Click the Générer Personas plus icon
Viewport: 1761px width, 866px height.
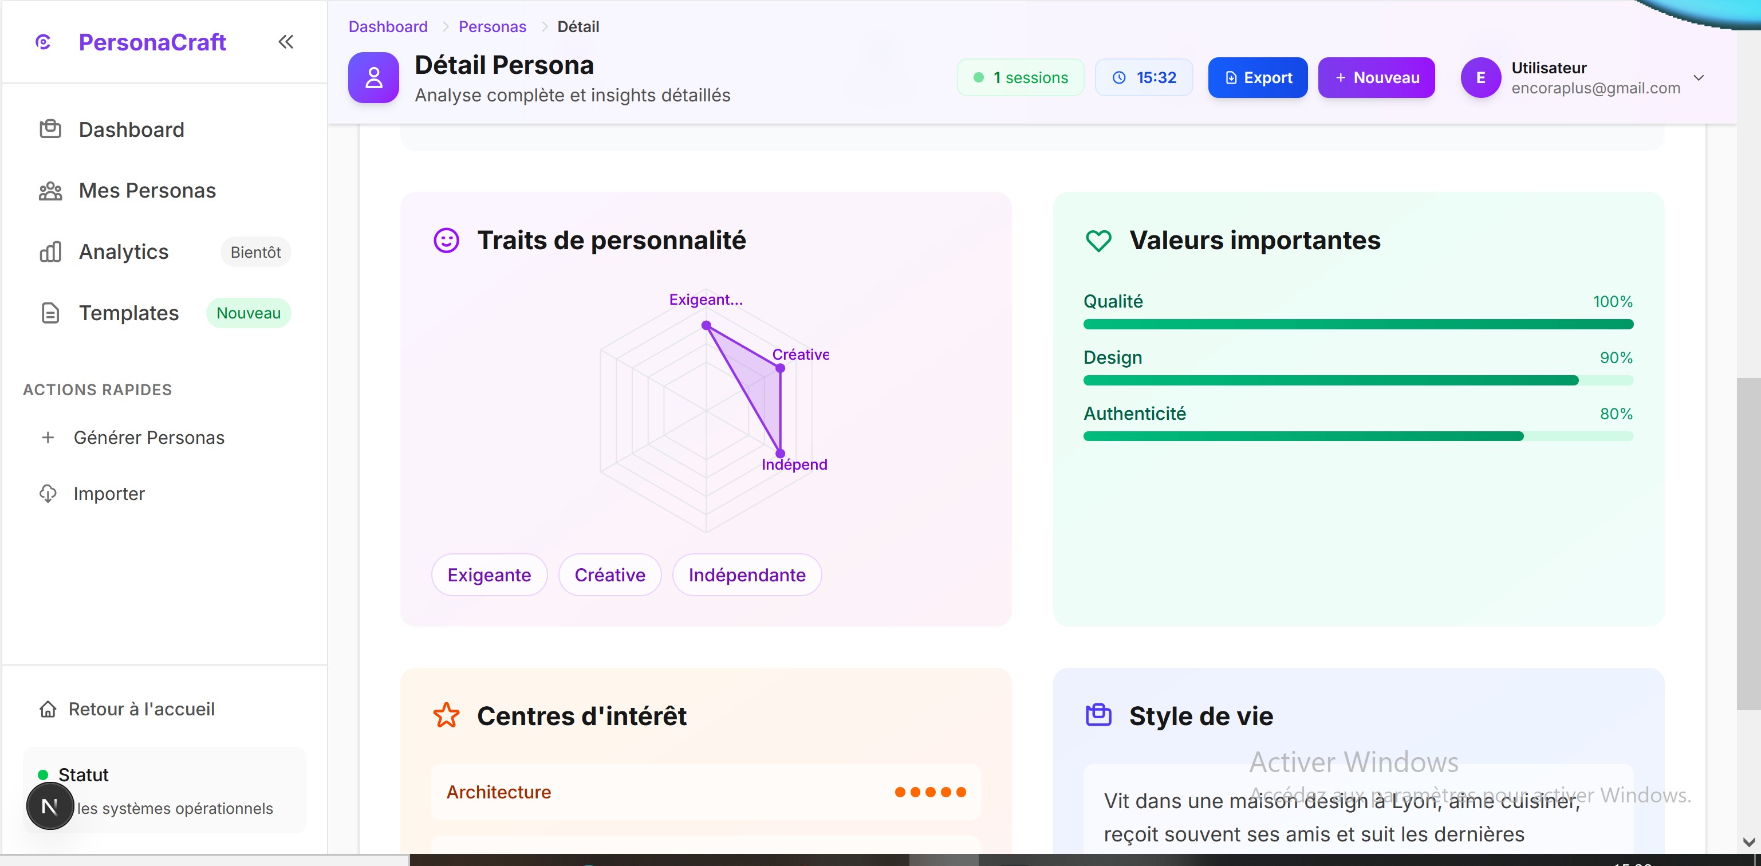[48, 438]
